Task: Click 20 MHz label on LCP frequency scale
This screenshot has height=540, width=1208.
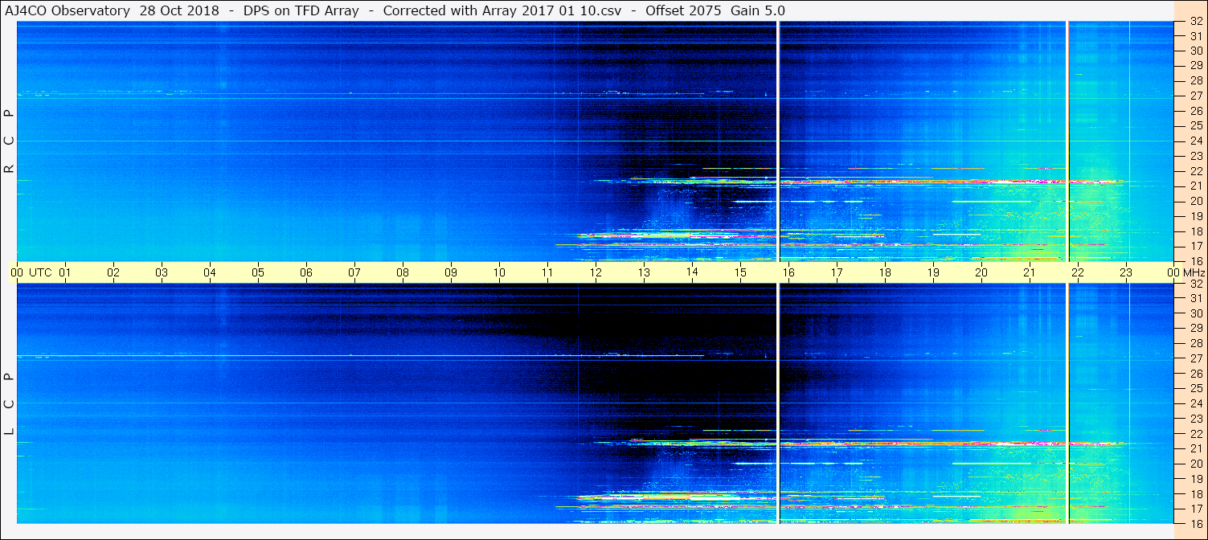Action: click(x=1195, y=464)
